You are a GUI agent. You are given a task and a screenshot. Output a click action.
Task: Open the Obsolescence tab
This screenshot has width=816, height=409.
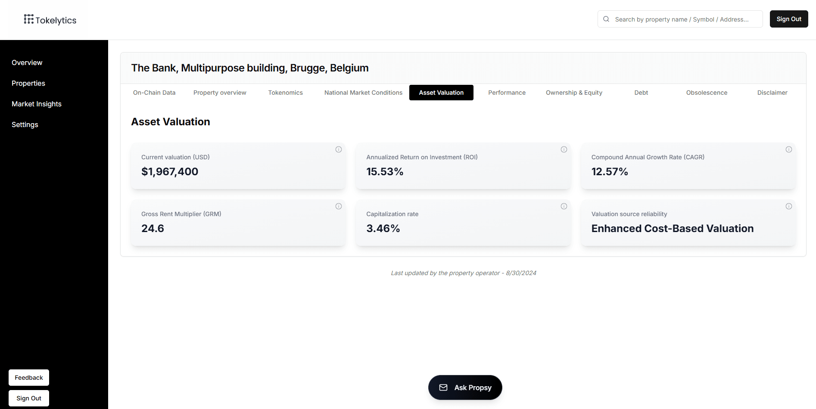[707, 93]
